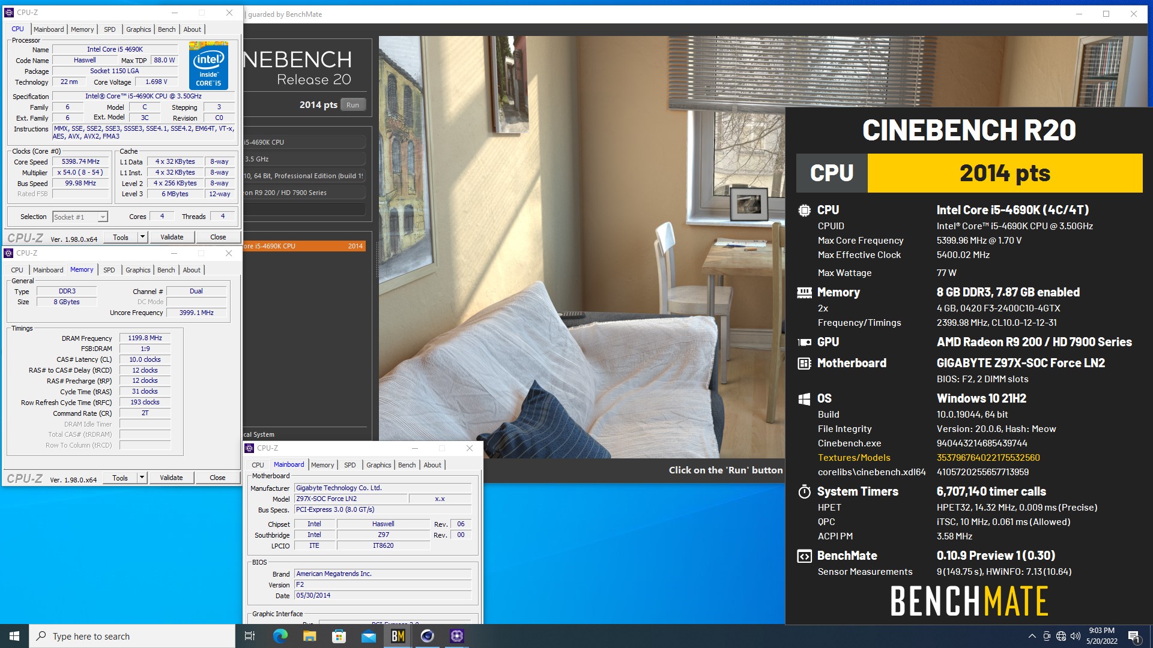This screenshot has height=648, width=1153.
Task: Open Bench tab in top CPU-Z window
Action: [x=166, y=29]
